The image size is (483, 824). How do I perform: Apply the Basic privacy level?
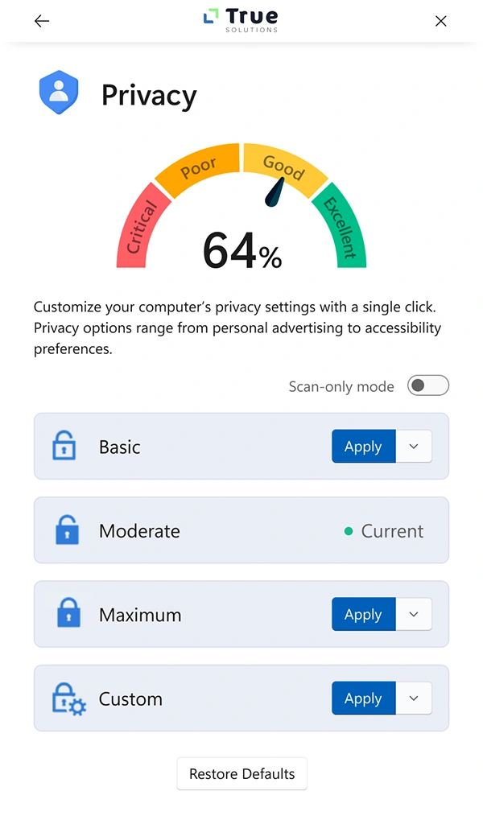pyautogui.click(x=363, y=447)
